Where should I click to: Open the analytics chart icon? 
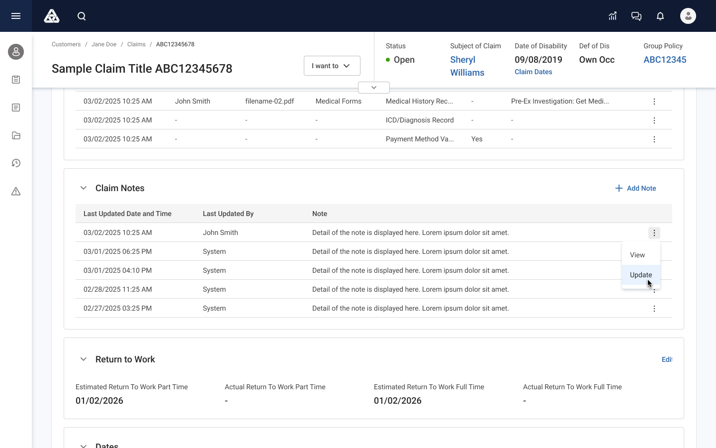613,16
